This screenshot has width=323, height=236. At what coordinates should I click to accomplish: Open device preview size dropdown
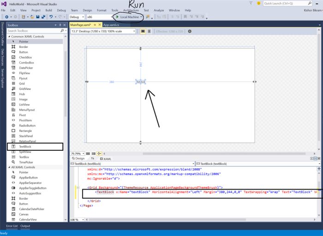[x=134, y=31]
